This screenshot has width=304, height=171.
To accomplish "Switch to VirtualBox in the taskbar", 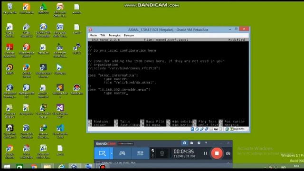I will pos(75,167).
